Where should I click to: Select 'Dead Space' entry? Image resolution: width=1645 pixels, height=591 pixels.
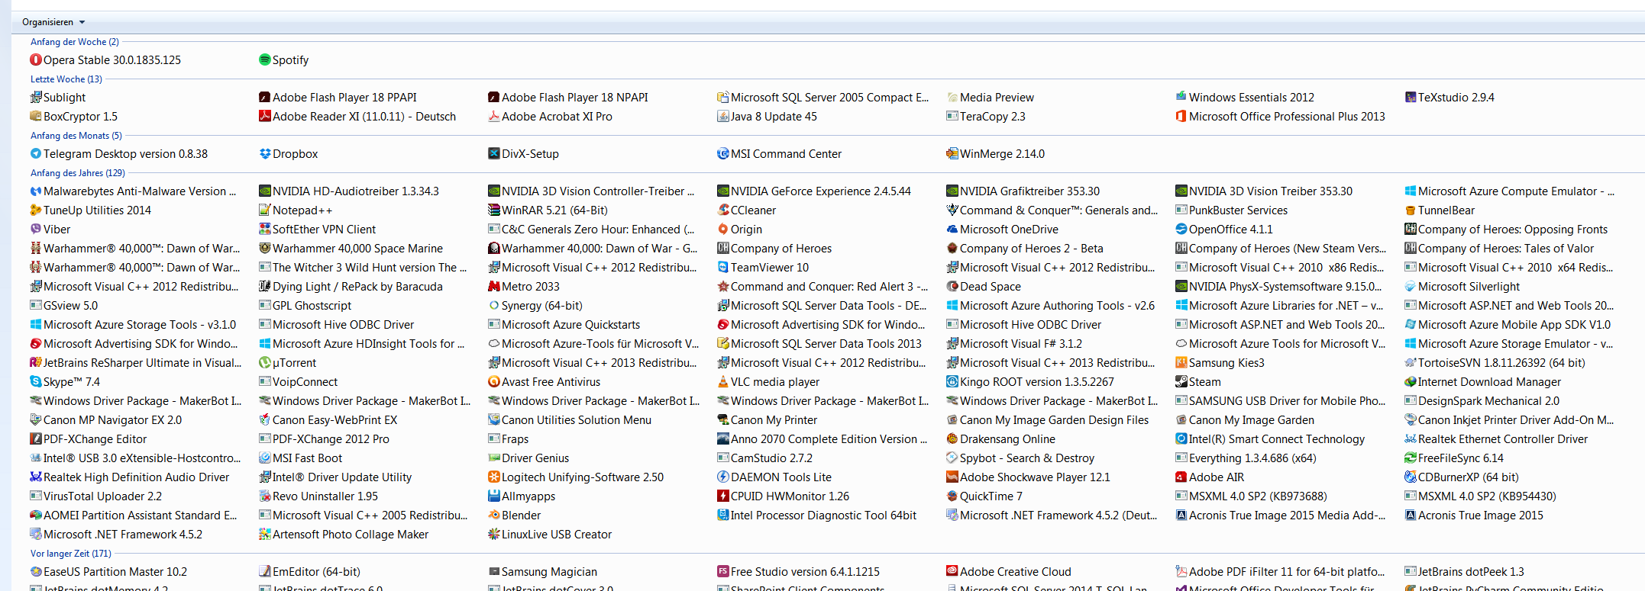point(984,286)
